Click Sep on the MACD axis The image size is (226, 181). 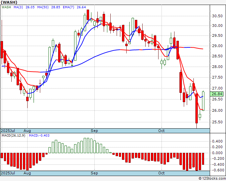94,173
